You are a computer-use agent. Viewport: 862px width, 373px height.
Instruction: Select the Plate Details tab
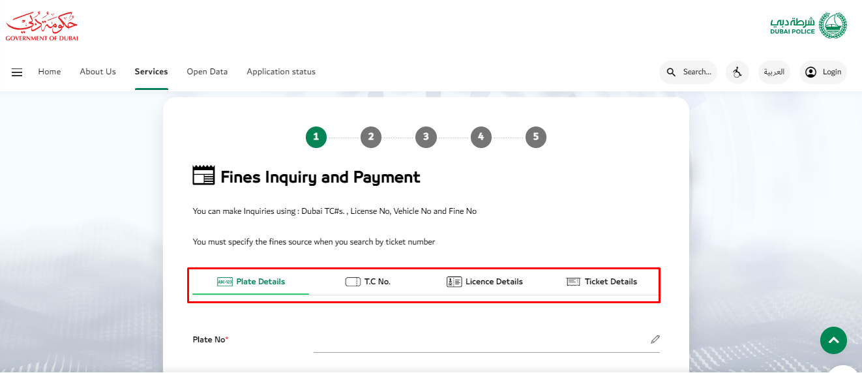pyautogui.click(x=251, y=282)
